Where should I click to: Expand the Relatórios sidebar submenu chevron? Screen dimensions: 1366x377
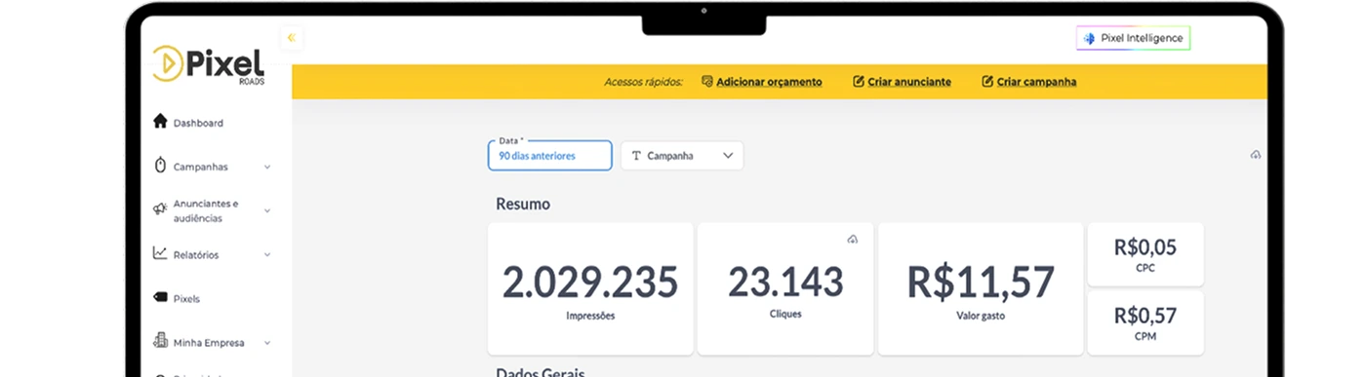coord(267,254)
